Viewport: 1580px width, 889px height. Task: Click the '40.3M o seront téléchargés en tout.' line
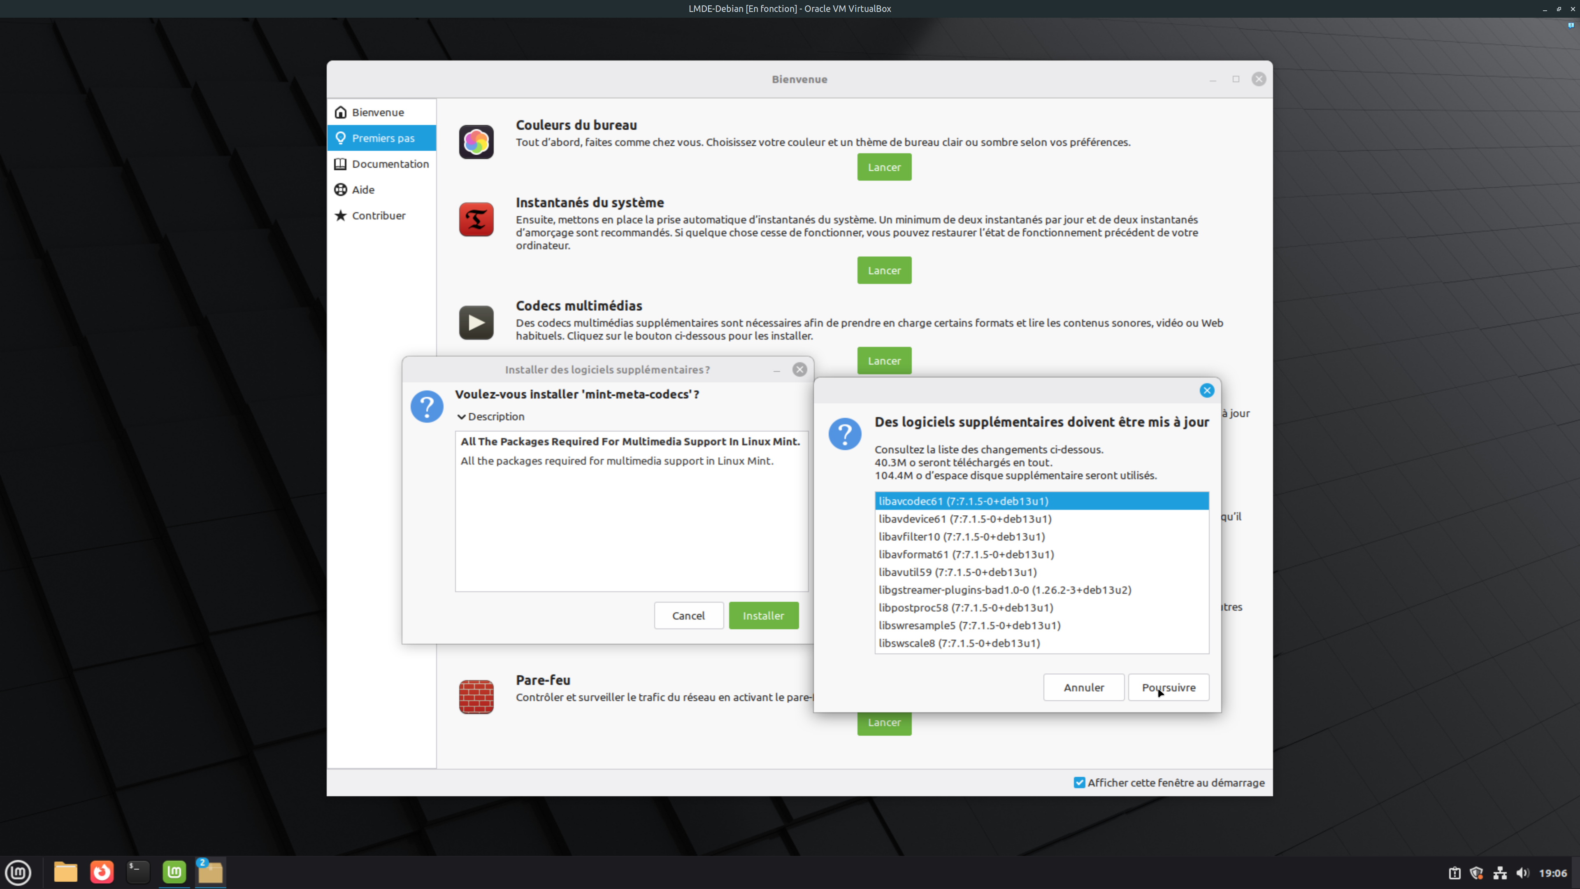[x=963, y=463]
